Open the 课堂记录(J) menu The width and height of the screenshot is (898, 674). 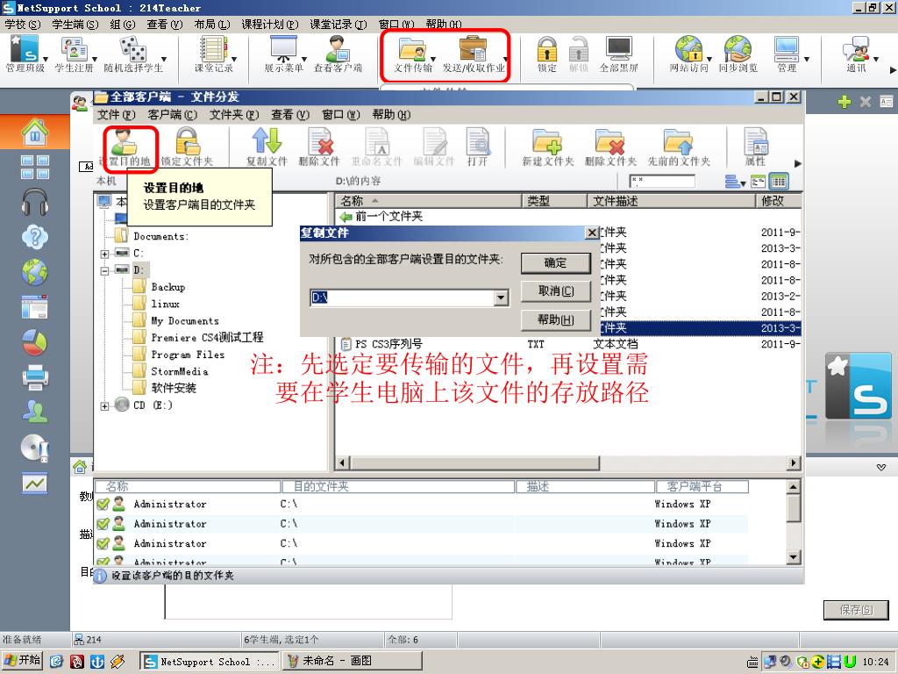pyautogui.click(x=339, y=24)
